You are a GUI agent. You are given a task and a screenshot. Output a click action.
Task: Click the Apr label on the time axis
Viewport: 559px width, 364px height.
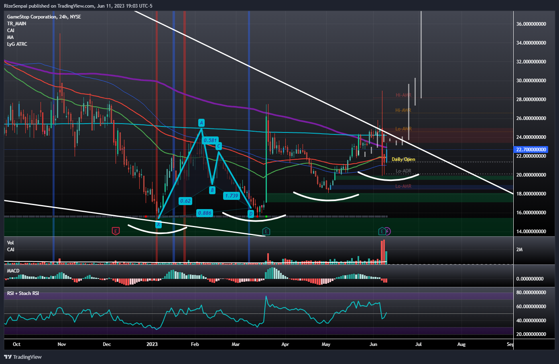(x=285, y=344)
